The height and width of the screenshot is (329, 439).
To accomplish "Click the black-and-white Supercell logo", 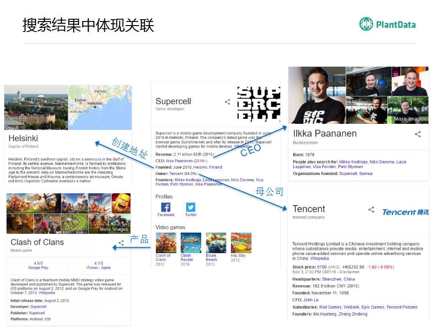I will click(258, 103).
